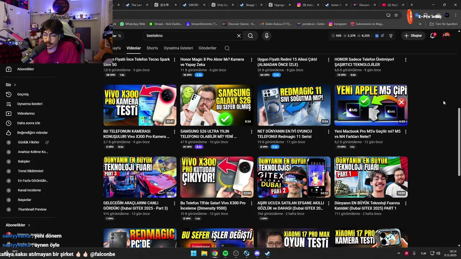This screenshot has width=461, height=259.
Task: Open the account avatar menu
Action: (446, 36)
